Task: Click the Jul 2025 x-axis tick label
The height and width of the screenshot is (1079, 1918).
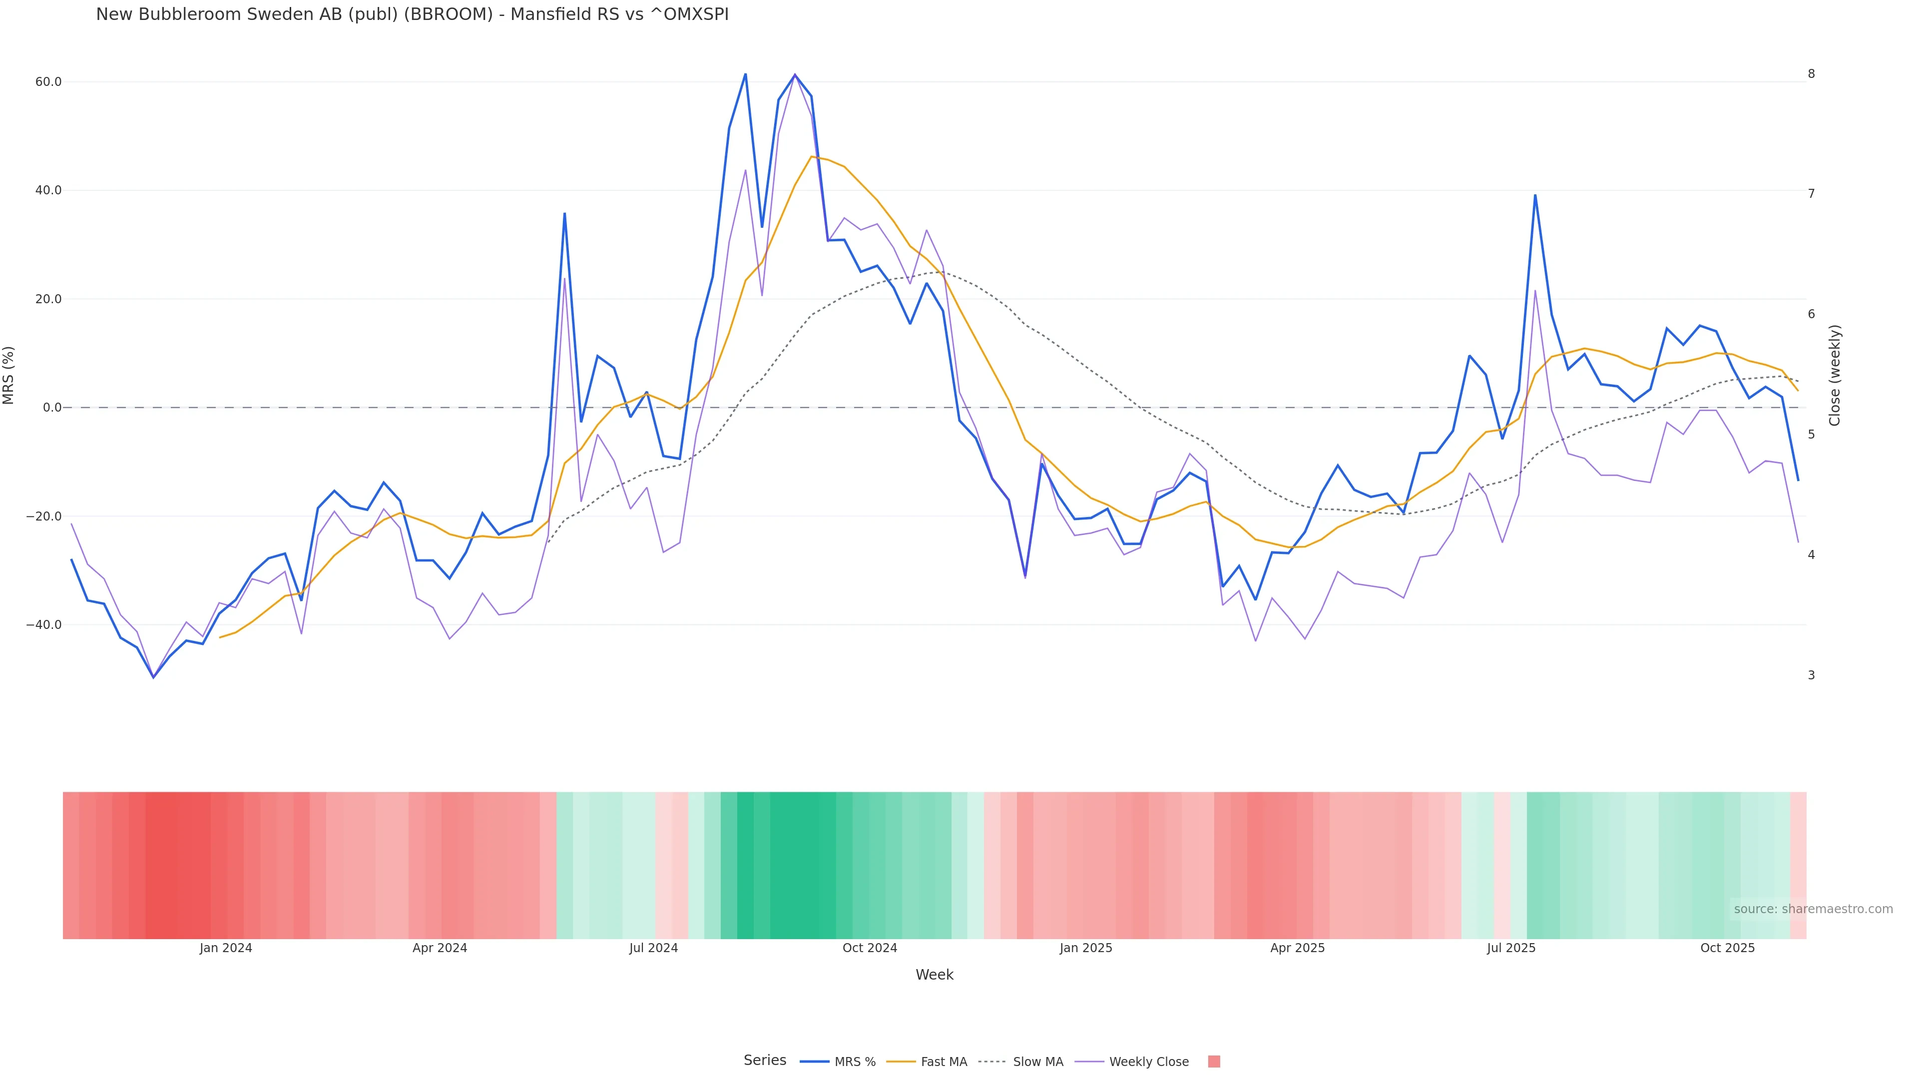Action: [1511, 948]
